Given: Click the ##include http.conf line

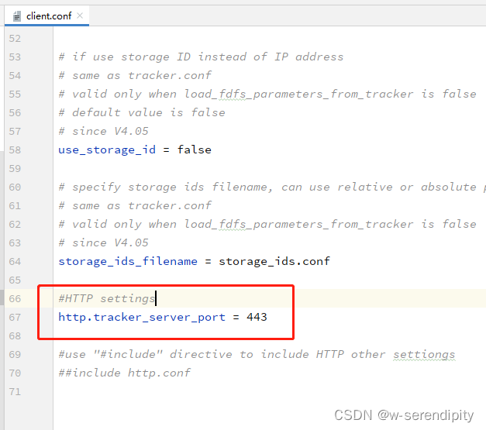Looking at the screenshot, I should (124, 373).
